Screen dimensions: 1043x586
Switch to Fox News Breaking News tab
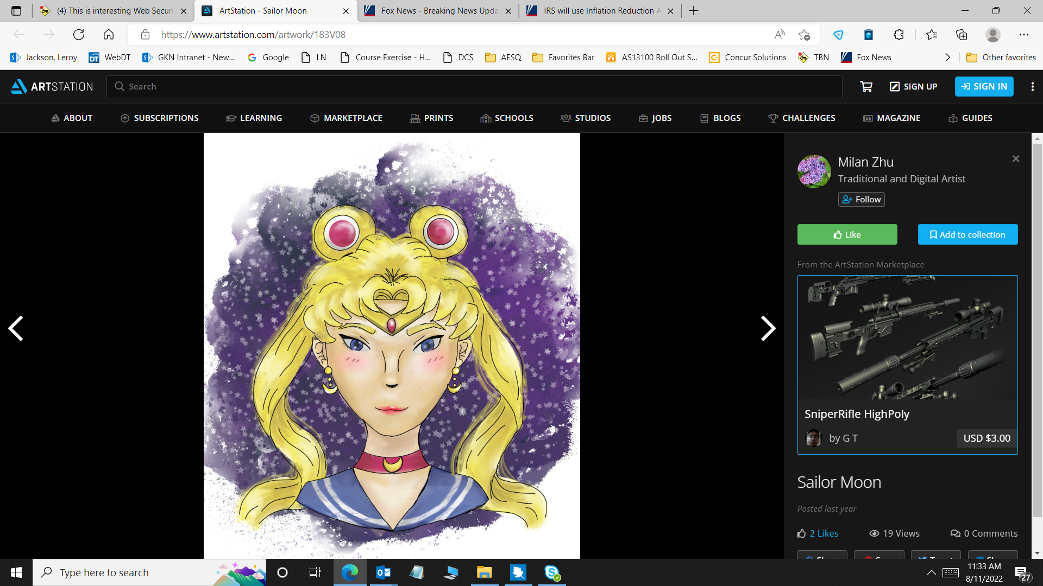(437, 11)
